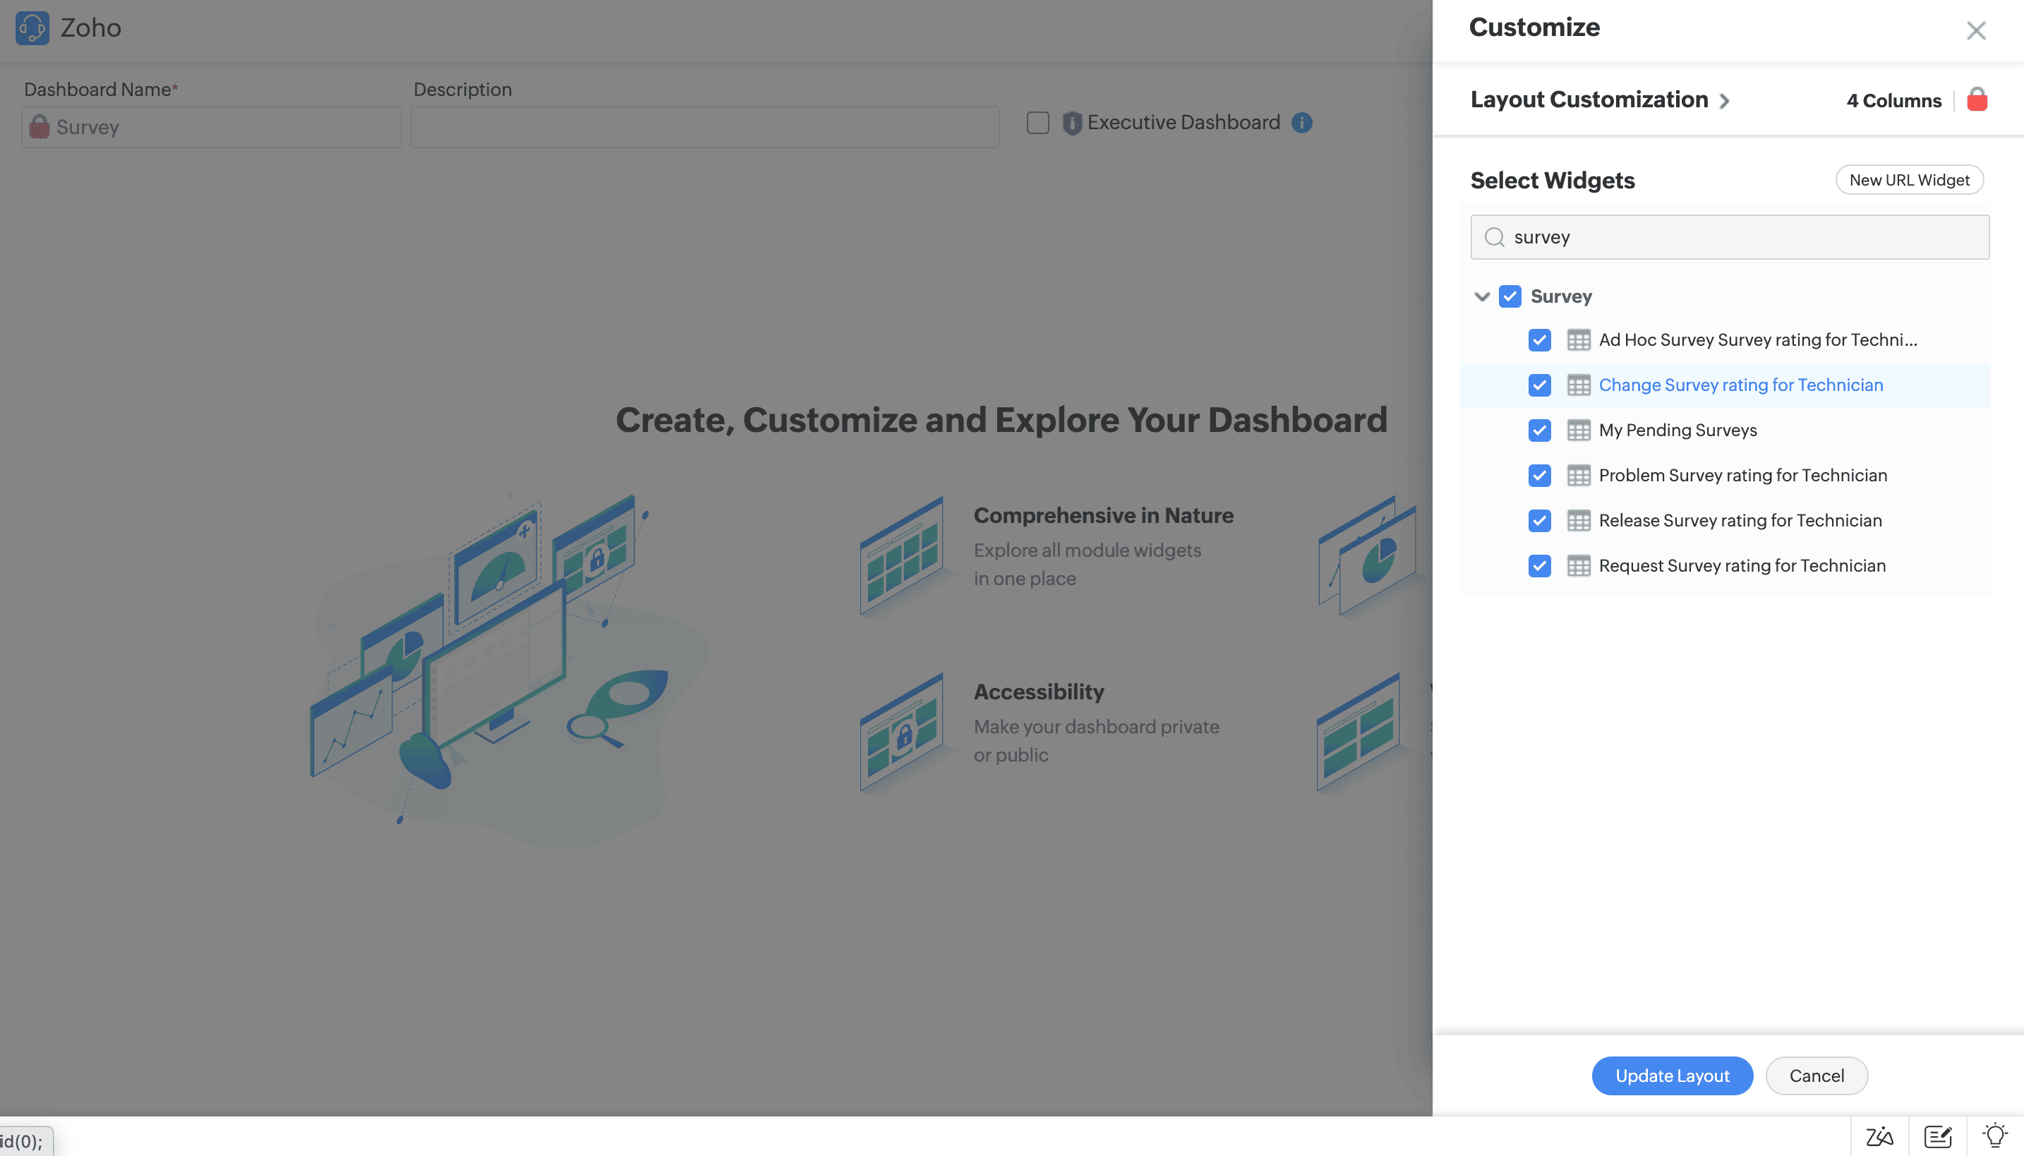Uncheck Problem Survey rating for Technician
The height and width of the screenshot is (1156, 2024).
pyautogui.click(x=1539, y=476)
